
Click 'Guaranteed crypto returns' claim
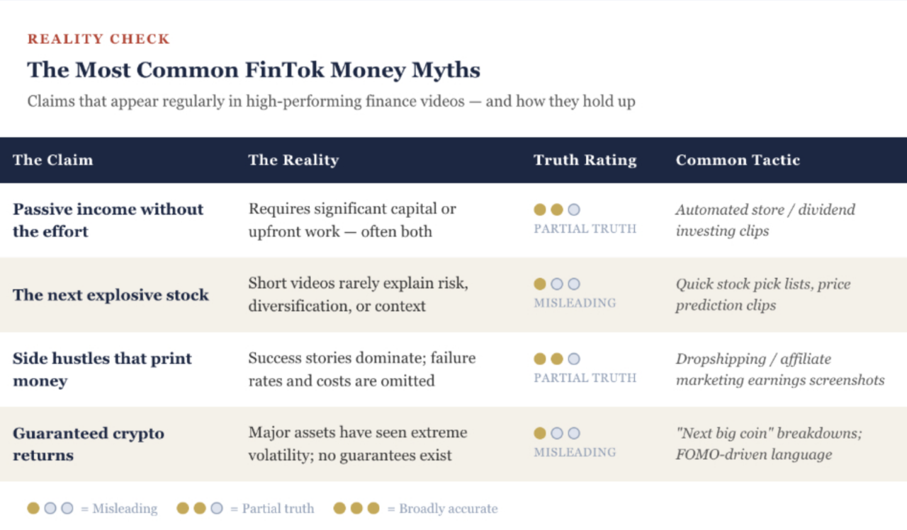89,444
